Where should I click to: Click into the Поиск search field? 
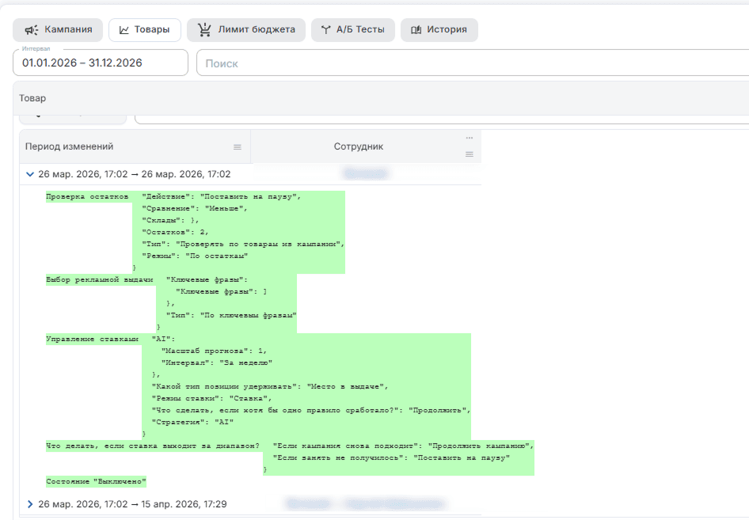pos(473,63)
